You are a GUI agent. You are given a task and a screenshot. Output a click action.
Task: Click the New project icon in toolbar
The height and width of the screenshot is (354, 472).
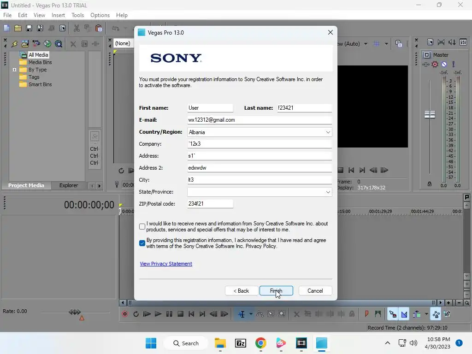6,28
